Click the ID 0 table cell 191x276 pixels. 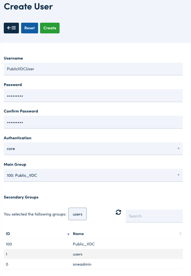pos(7,264)
